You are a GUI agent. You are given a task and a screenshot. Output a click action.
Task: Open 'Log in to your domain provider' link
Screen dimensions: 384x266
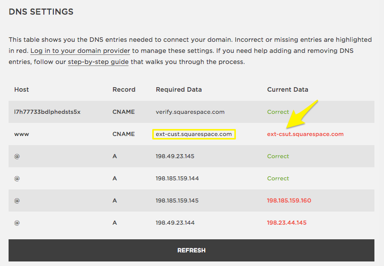click(80, 51)
